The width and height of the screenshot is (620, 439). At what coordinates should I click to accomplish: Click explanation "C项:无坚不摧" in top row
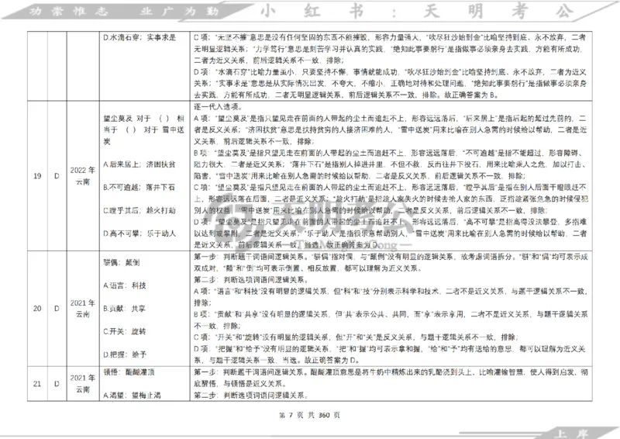(391, 49)
